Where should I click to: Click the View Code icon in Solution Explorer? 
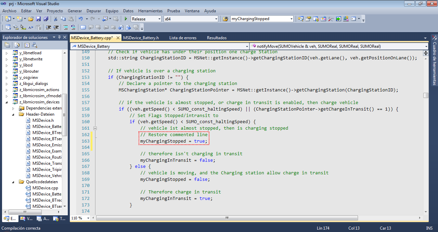tap(27, 45)
